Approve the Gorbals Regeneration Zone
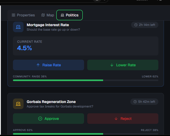170x136 pixels. tap(48, 119)
